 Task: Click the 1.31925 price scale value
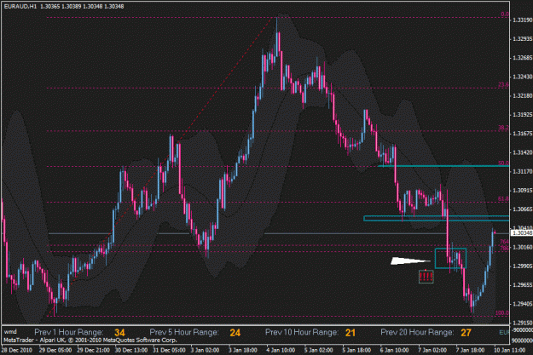523,115
